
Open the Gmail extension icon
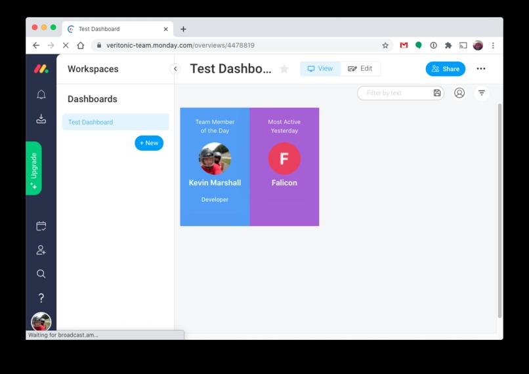click(x=404, y=45)
